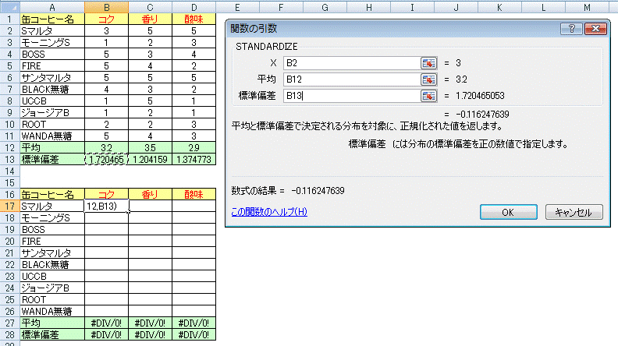The width and height of the screenshot is (618, 346).
Task: Click the 平均 input field containing B12
Action: [x=351, y=79]
